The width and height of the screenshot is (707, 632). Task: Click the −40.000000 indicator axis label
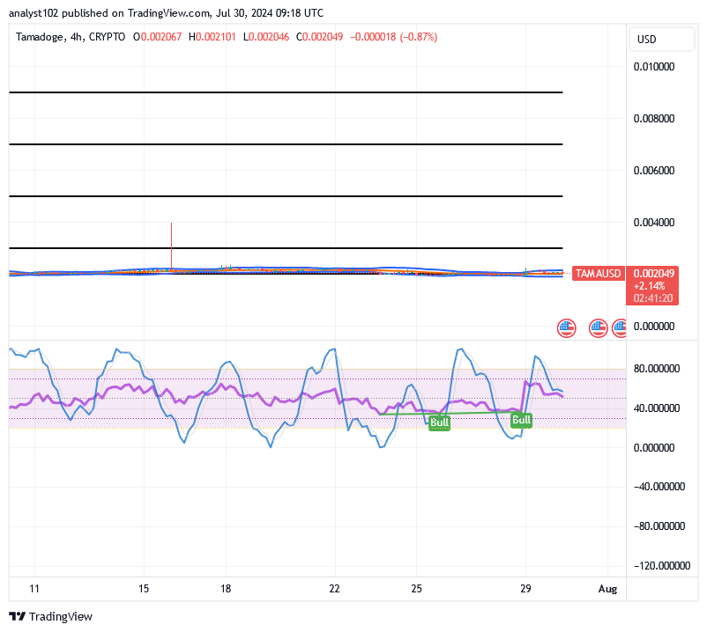pos(659,487)
